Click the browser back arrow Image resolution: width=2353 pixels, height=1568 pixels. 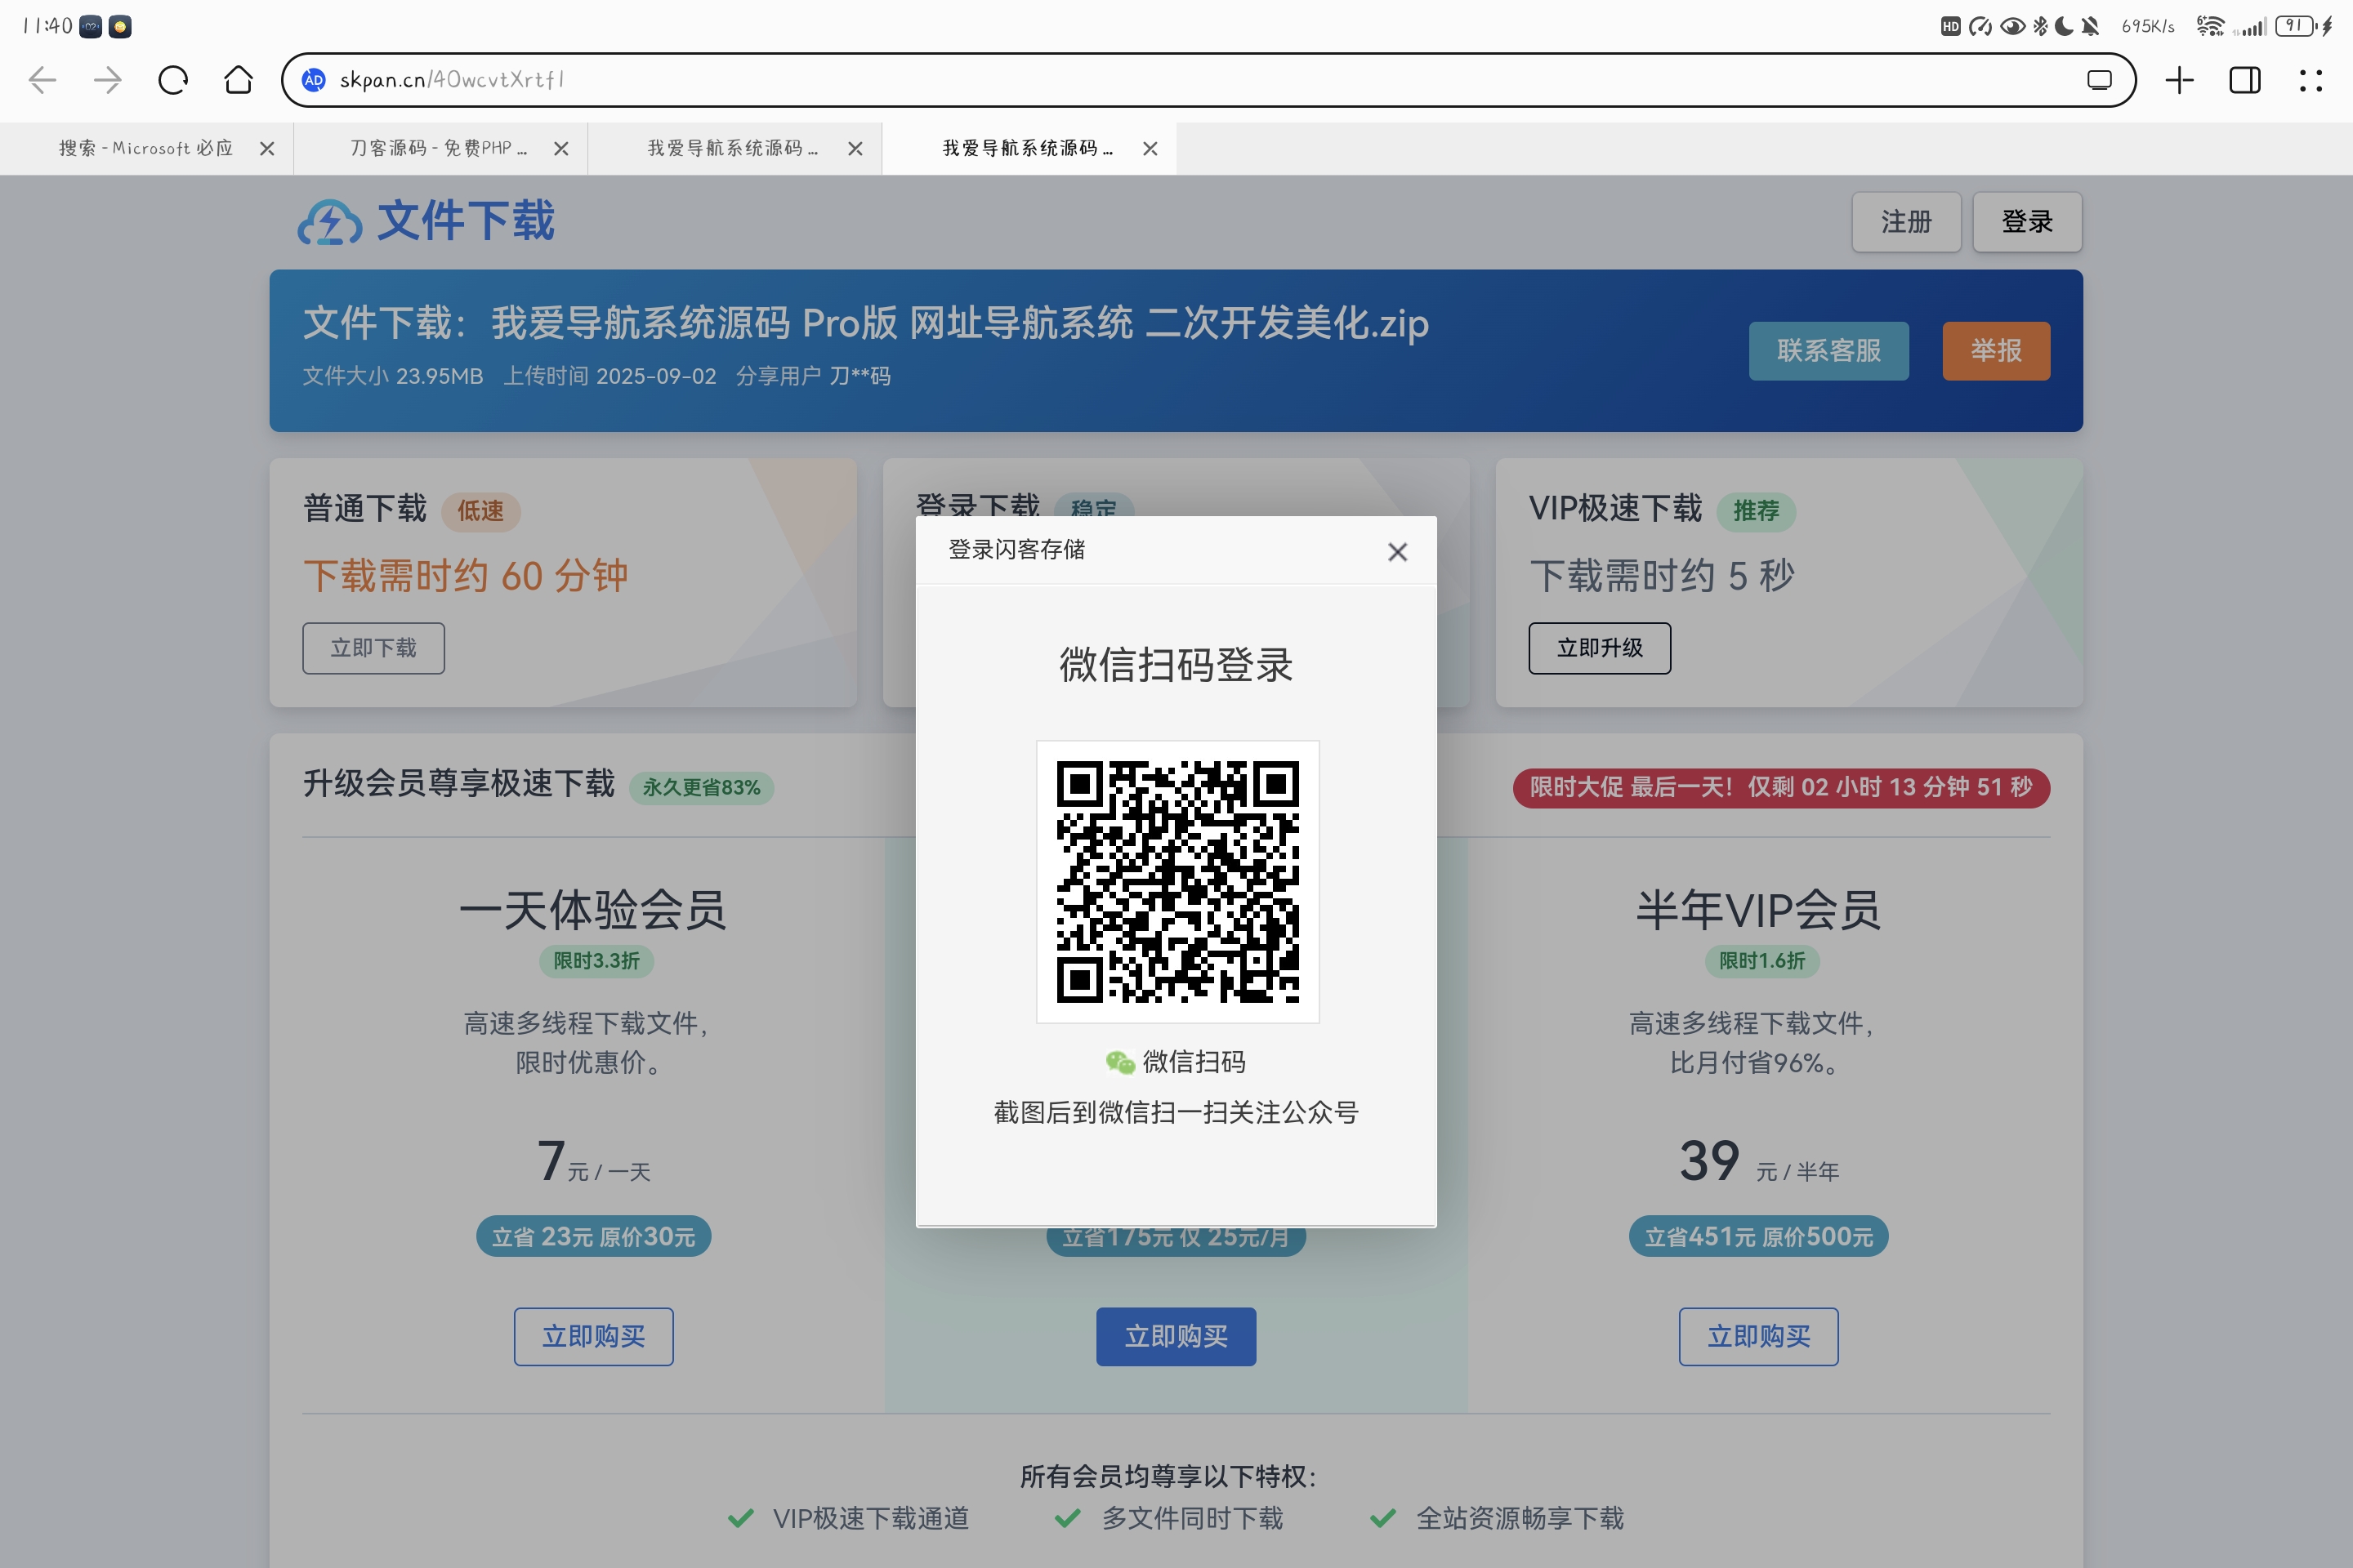pos(42,79)
